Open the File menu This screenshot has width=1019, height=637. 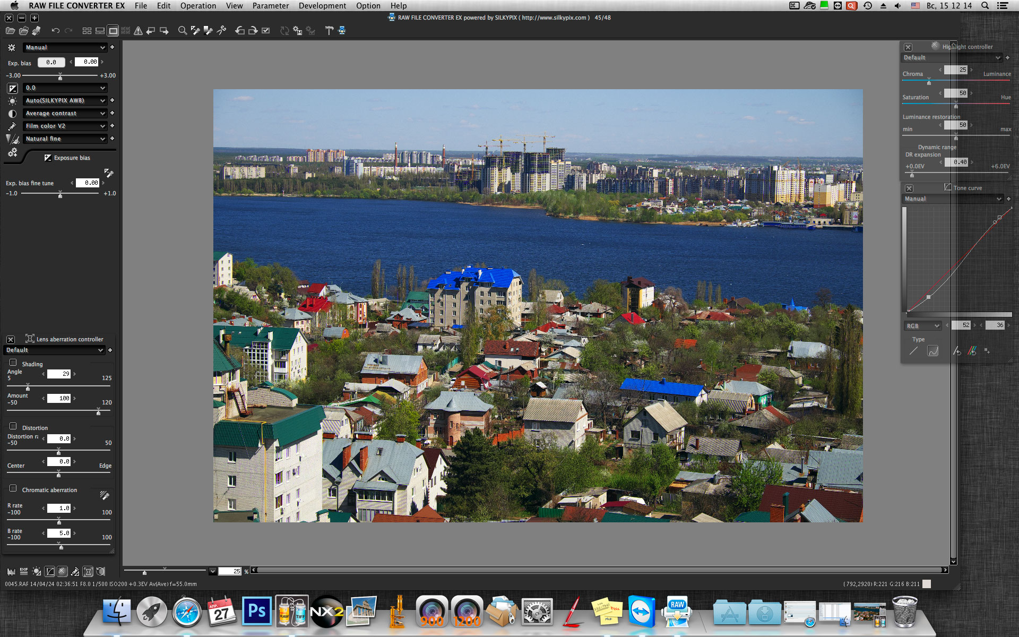(141, 6)
